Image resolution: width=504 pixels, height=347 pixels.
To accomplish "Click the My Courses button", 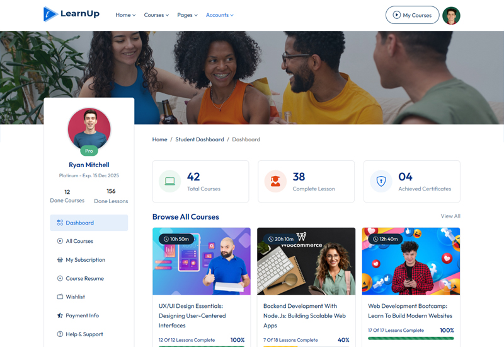I will pyautogui.click(x=413, y=15).
